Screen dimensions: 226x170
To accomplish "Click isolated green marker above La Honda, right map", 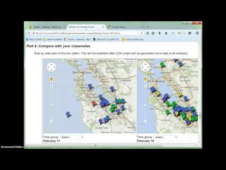I will coord(167,112).
